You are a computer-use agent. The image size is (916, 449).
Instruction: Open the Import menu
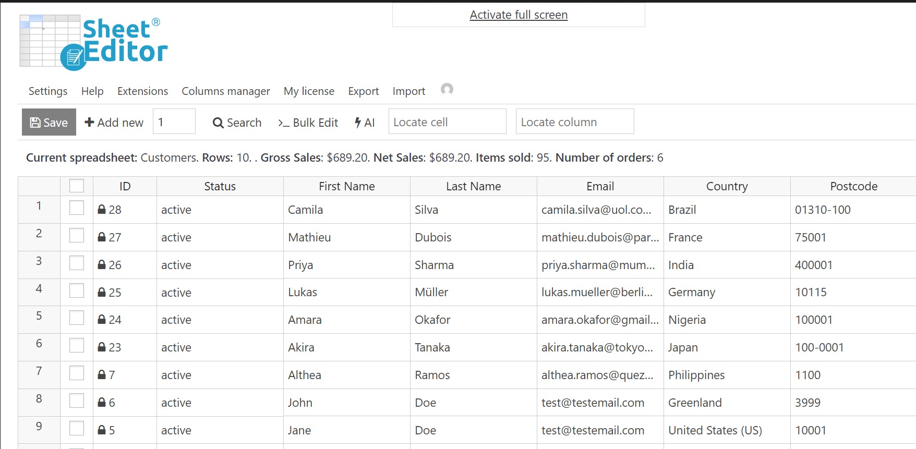(409, 91)
